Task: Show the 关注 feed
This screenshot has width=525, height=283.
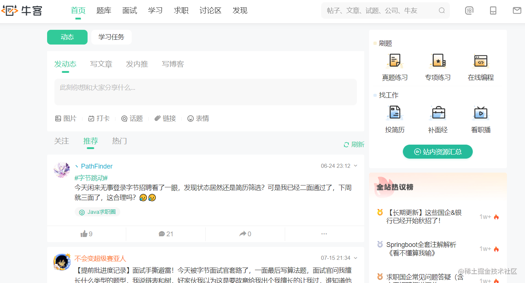Action: point(61,141)
